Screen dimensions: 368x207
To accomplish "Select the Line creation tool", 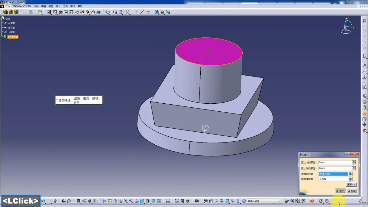I will 142,12.
